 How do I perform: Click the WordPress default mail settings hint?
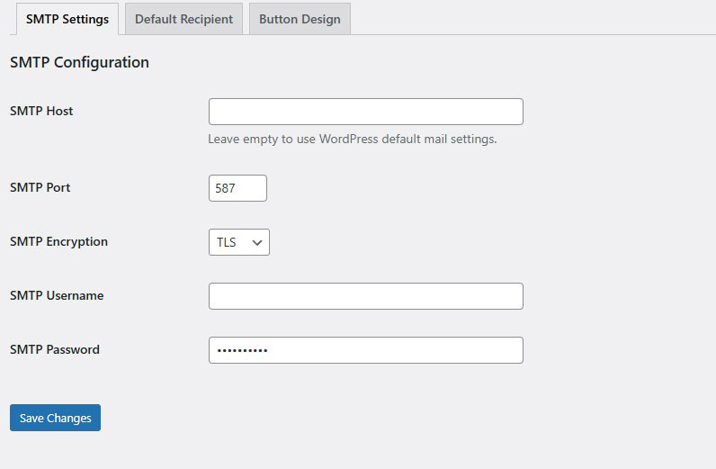click(352, 139)
